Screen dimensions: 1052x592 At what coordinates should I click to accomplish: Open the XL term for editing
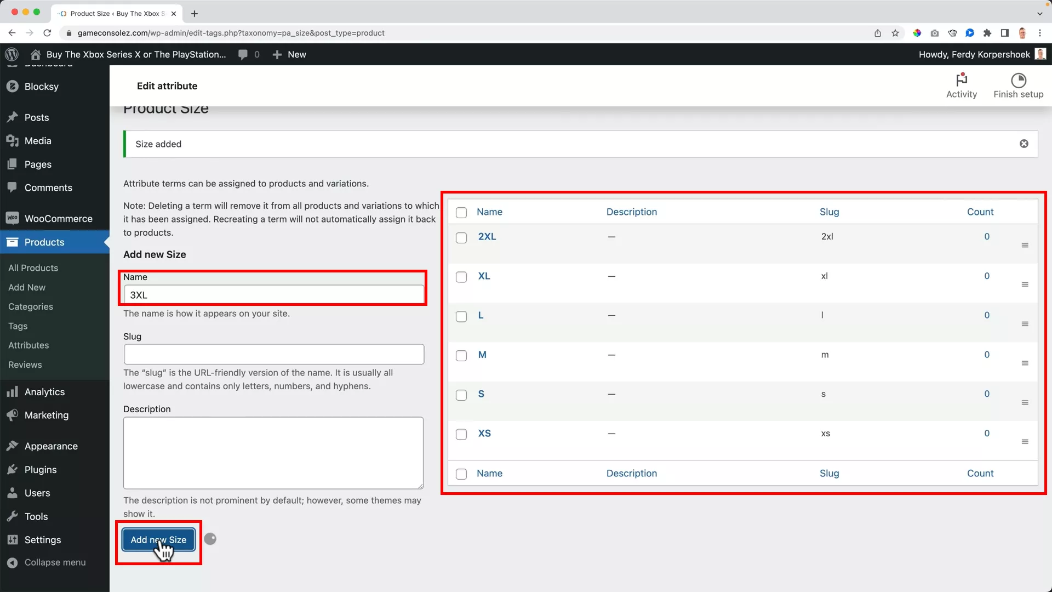(x=484, y=276)
